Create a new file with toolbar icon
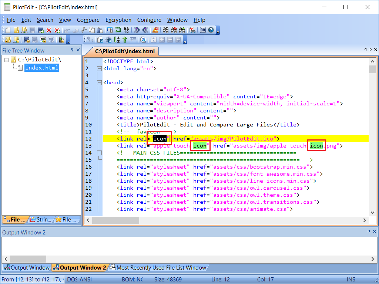The width and height of the screenshot is (379, 284). [8, 30]
